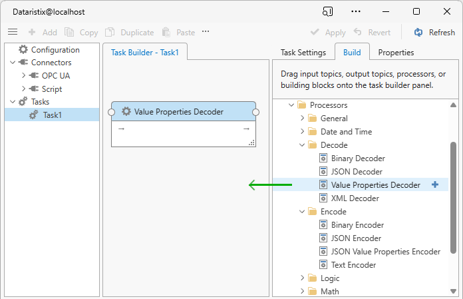Click the block's right output connector circle
The height and width of the screenshot is (299, 463).
tap(256, 112)
